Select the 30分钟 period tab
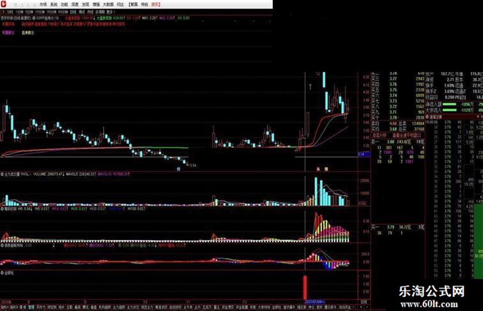Image resolution: width=483 pixels, height=311 pixels. 52,12
